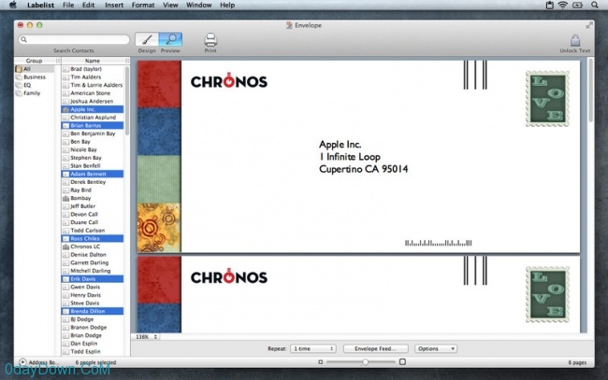Select the Business group
Viewport: 608px width, 380px height.
34,77
